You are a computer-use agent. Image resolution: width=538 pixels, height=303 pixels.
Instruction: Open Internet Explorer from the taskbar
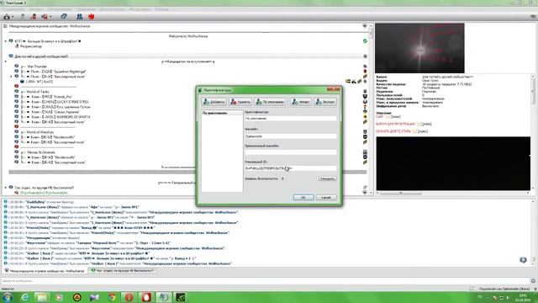[24, 297]
